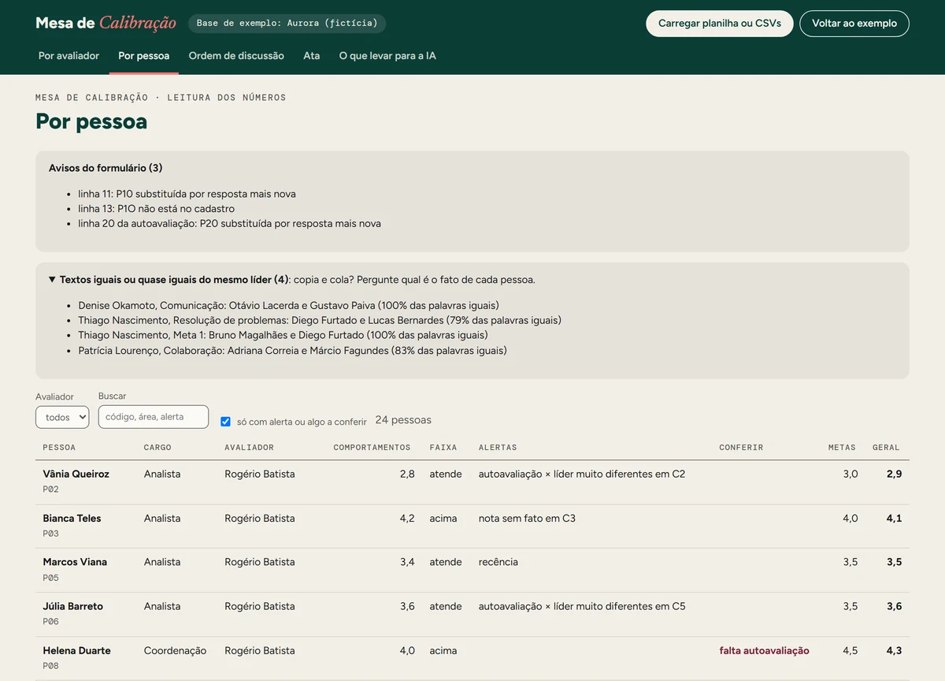Image resolution: width=945 pixels, height=681 pixels.
Task: Click the name 'Bianca Teles'
Action: coord(72,519)
